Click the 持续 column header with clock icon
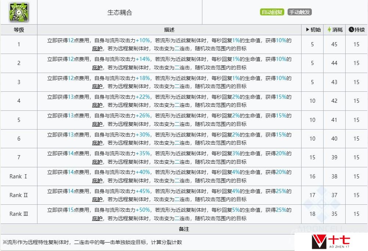The image size is (368, 251). 357,30
